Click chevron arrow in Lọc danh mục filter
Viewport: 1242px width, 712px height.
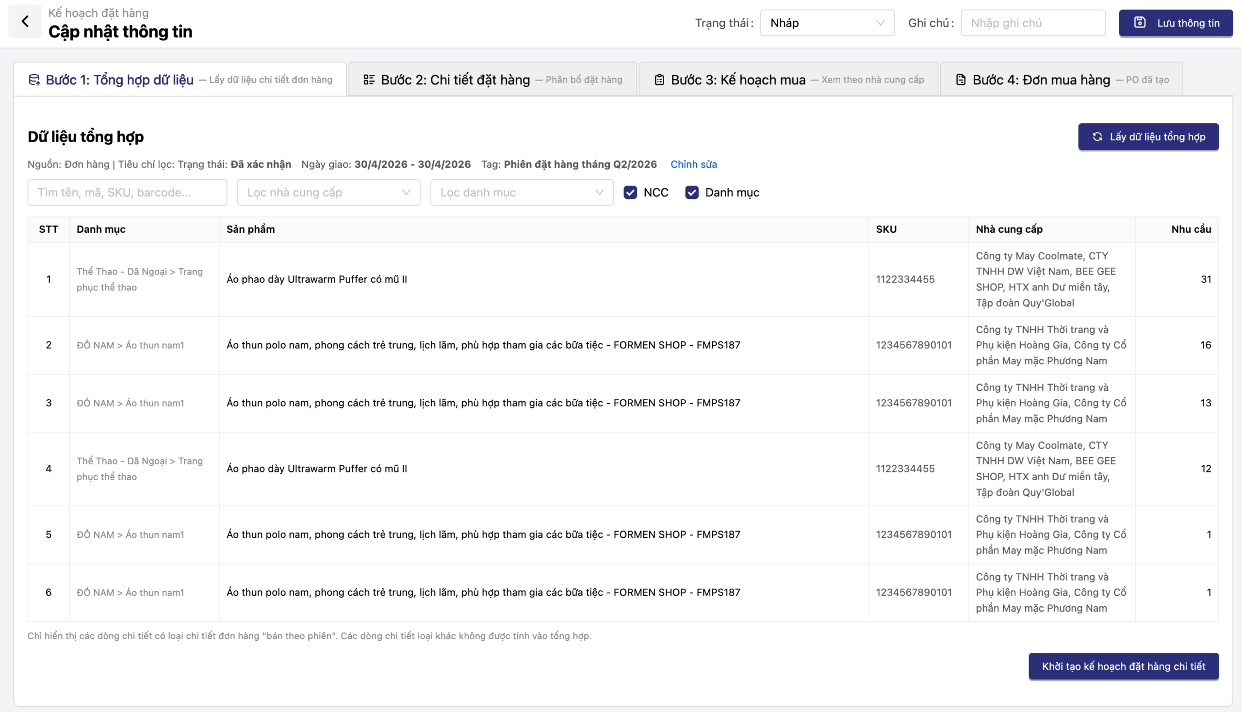point(599,193)
